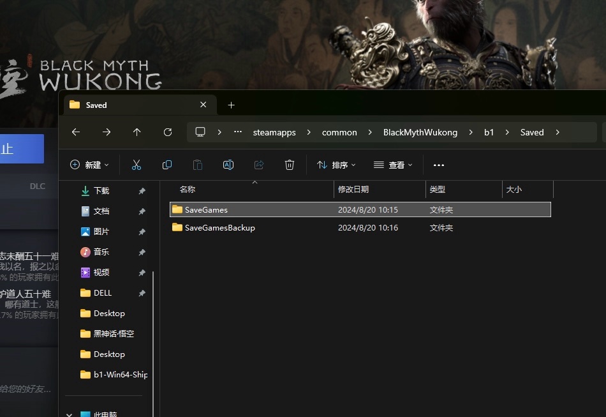Close the Saved tab
This screenshot has height=417, width=606.
203,105
